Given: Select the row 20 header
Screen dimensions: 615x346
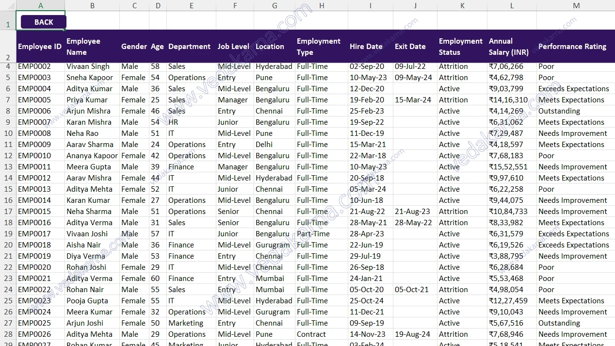Looking at the screenshot, I should tap(8, 245).
